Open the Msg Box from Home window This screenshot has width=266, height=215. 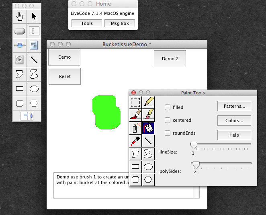[x=120, y=23]
